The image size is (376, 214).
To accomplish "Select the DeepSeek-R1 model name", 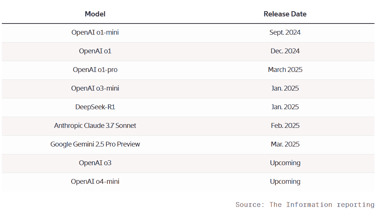I will [95, 107].
